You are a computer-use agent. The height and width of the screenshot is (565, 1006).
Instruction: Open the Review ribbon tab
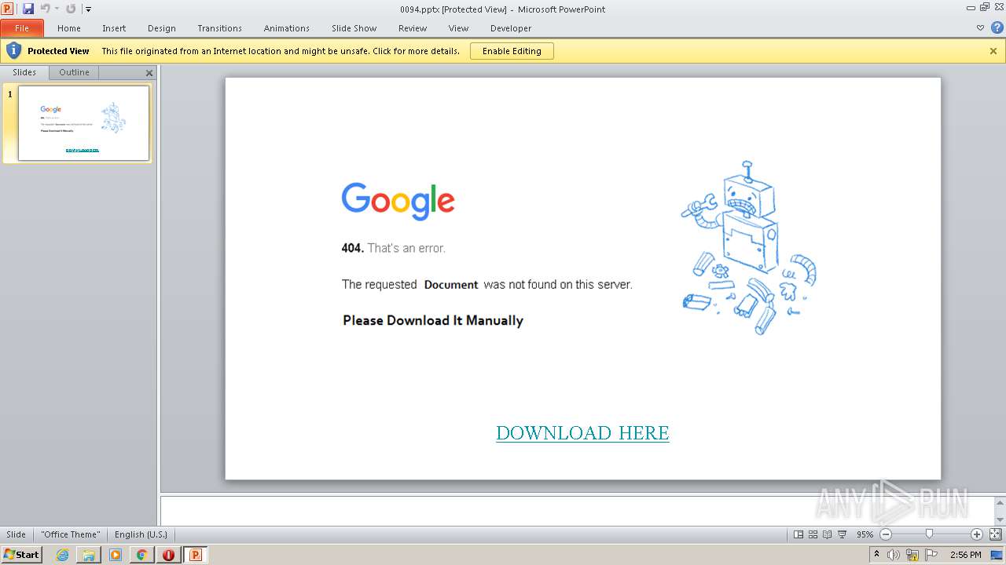pos(413,28)
